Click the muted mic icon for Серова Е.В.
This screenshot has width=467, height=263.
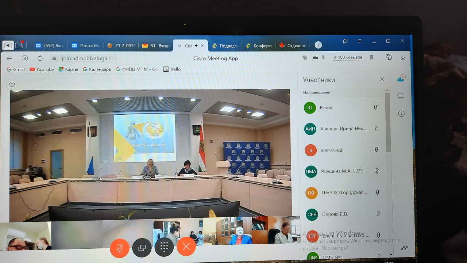pyautogui.click(x=378, y=214)
